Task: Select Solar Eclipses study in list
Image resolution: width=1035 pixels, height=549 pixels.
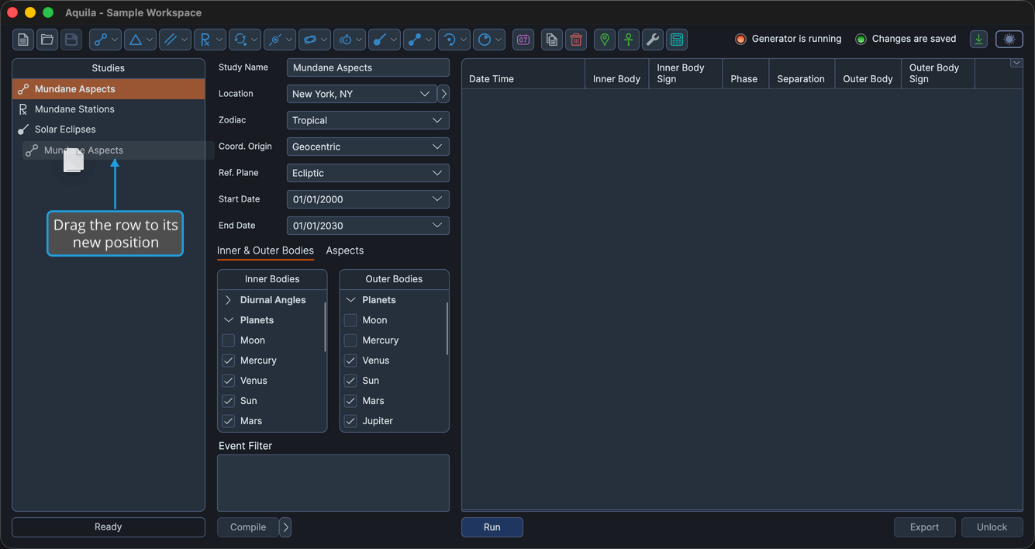Action: coord(109,129)
